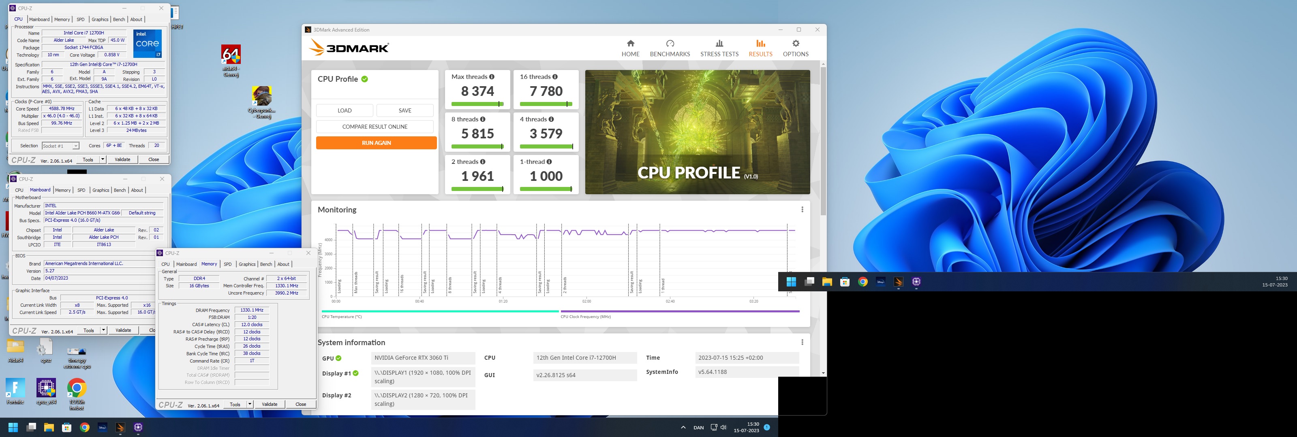Open the volume control in system tray
Image resolution: width=1297 pixels, height=437 pixels.
723,427
